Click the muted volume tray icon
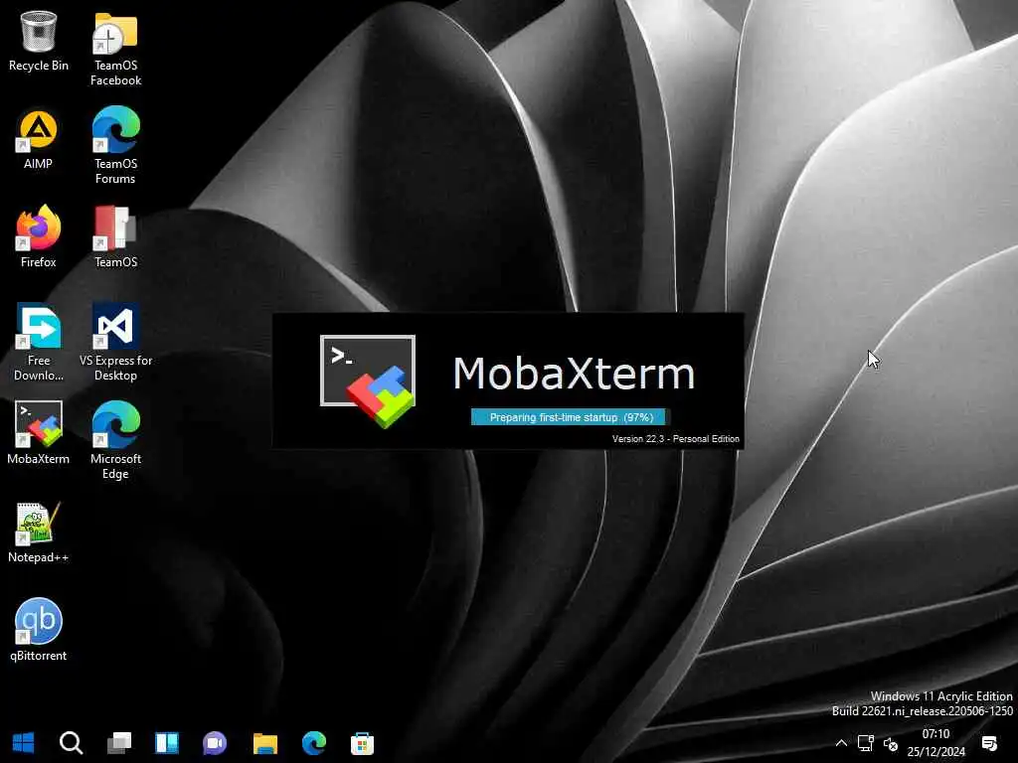 (x=891, y=744)
